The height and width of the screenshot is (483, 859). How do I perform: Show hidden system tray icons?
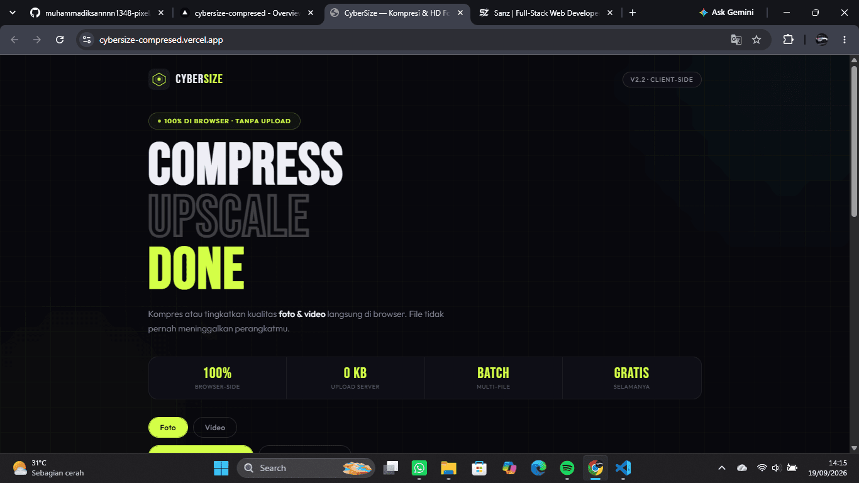point(722,468)
